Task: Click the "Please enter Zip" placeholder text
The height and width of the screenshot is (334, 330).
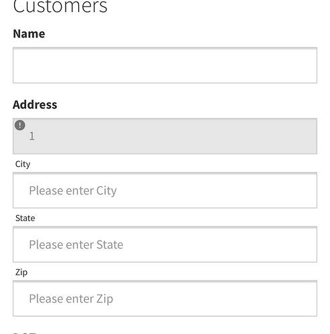Action: pos(71,299)
